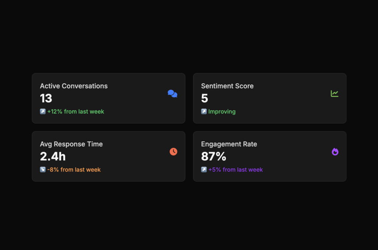Click the green +12% from last week text
This screenshot has width=378, height=250.
(76, 111)
